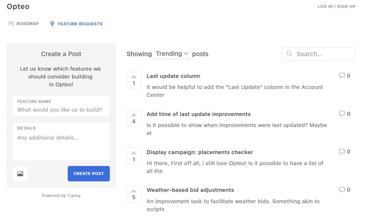
Task: Click the Opteo logo
Action: (x=18, y=6)
